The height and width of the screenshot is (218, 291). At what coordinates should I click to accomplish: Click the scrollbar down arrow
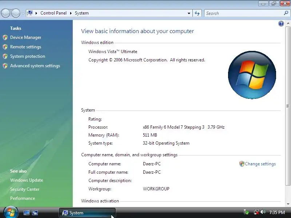coord(288,204)
